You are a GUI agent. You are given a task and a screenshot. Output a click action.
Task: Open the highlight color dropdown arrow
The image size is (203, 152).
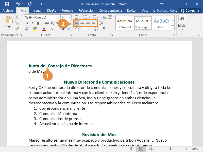(39, 29)
